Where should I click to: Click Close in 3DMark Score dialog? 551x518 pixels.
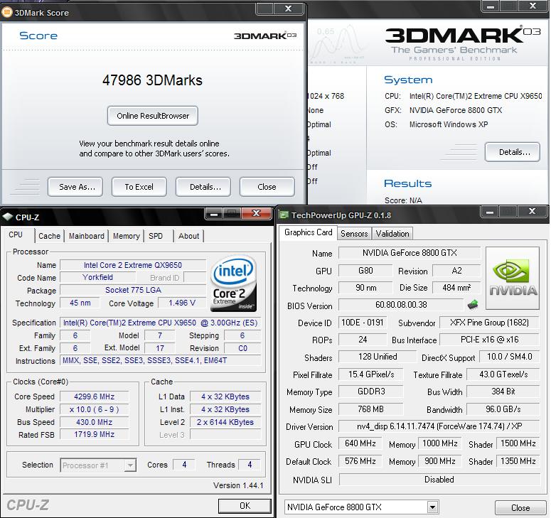pyautogui.click(x=267, y=186)
